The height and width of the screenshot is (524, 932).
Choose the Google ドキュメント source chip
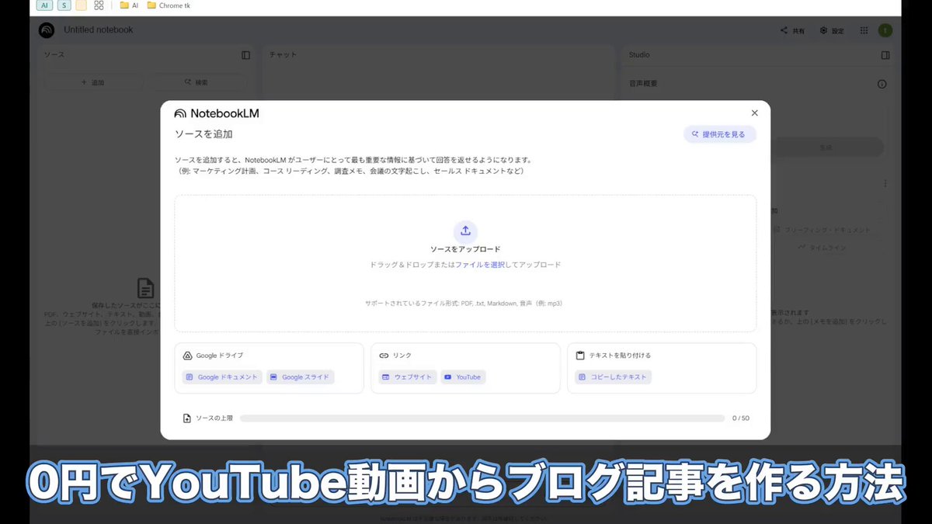(x=222, y=377)
